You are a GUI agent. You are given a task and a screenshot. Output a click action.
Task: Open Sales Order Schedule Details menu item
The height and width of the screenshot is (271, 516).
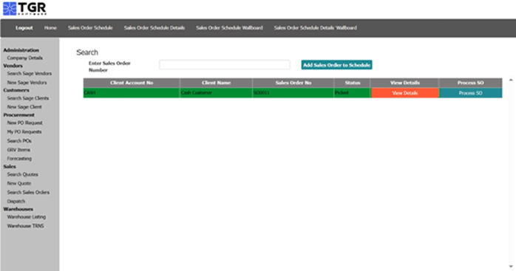[155, 28]
